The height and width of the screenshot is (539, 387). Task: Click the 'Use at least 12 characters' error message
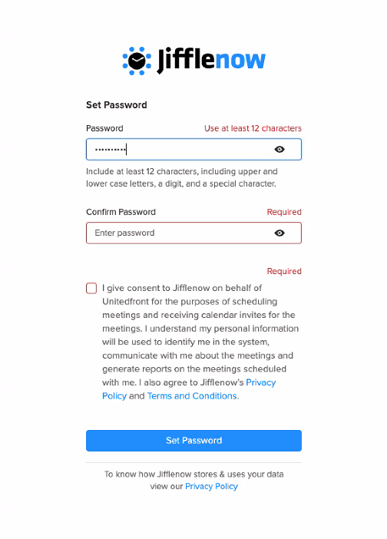(253, 128)
